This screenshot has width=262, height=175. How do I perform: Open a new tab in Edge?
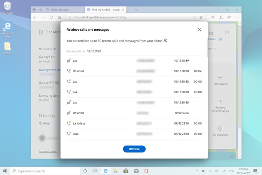(x=130, y=10)
